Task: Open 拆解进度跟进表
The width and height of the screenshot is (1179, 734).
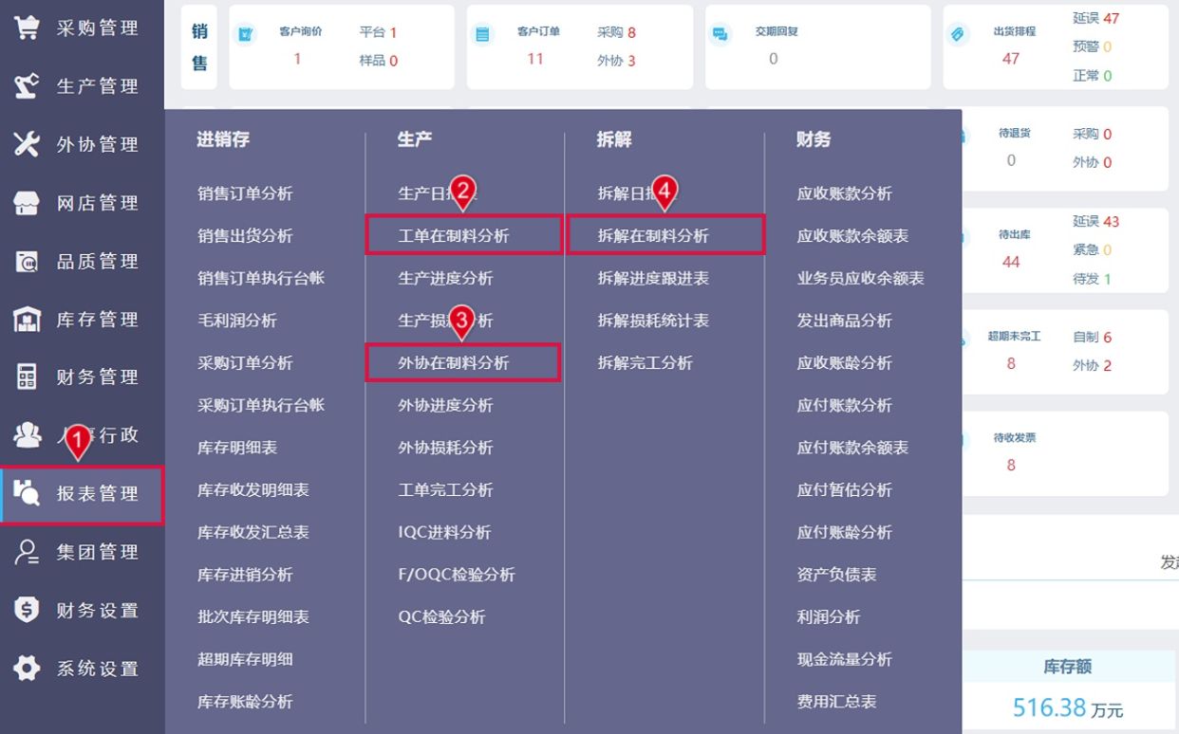Action: [653, 279]
